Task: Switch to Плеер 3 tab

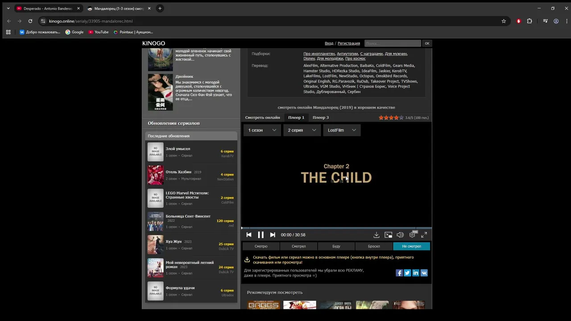Action: pos(321,118)
